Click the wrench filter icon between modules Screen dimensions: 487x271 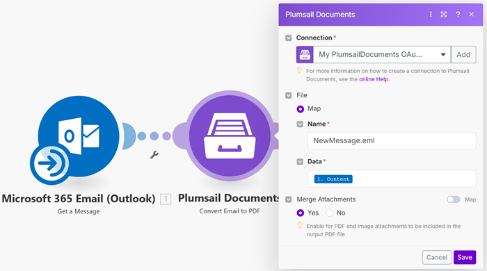click(x=154, y=154)
